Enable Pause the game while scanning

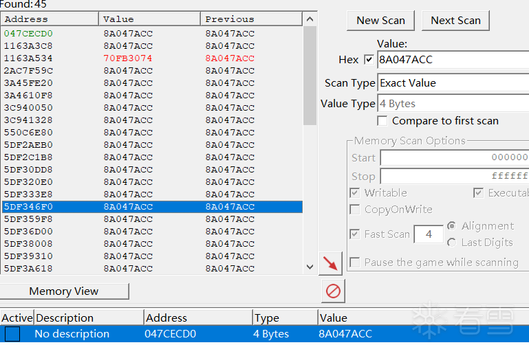354,263
